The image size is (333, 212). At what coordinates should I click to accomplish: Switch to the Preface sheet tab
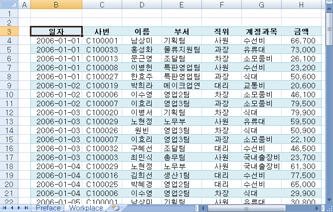48,208
